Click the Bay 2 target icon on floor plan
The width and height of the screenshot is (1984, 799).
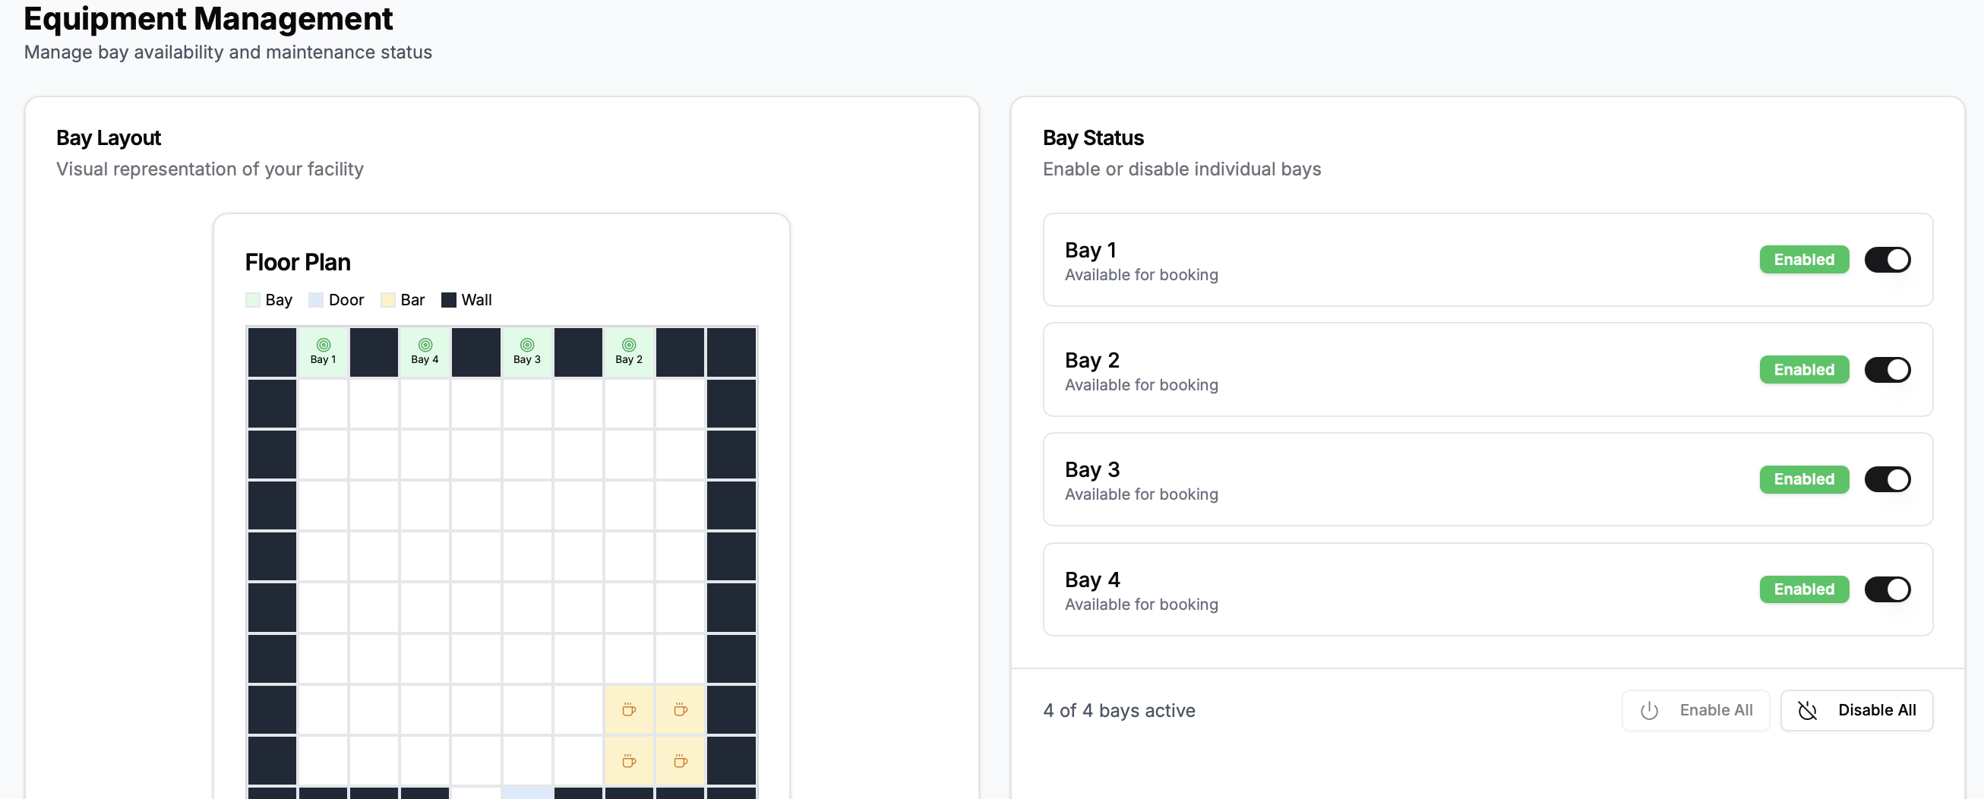click(628, 345)
